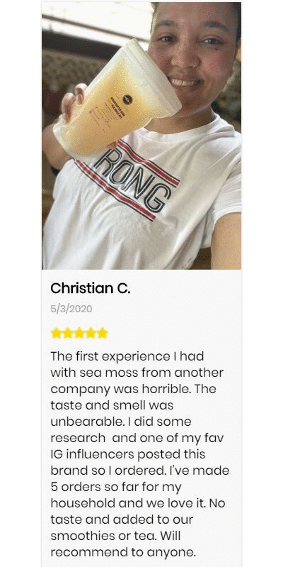Click the review date 5/3/2020

coord(71,309)
